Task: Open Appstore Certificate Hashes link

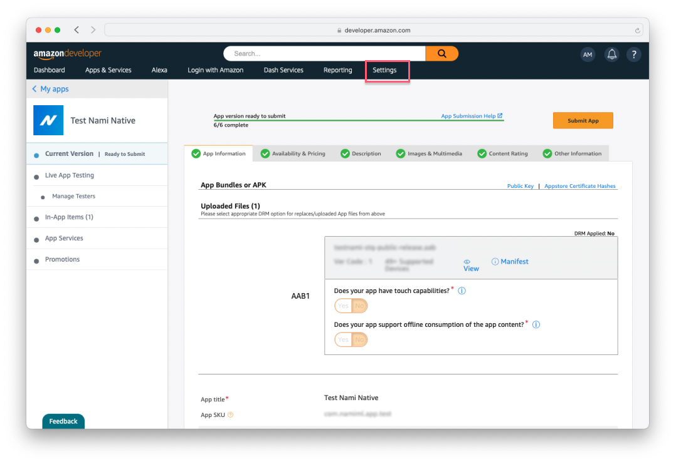Action: pos(580,186)
